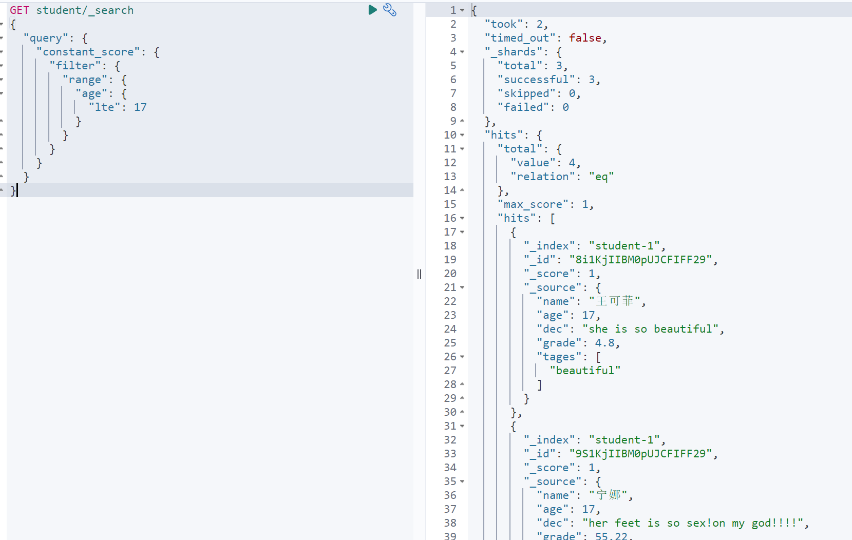This screenshot has height=540, width=852.
Task: Click the "_id": "9S1KjIIBM0pUJCFIFF29" line
Action: pos(620,454)
